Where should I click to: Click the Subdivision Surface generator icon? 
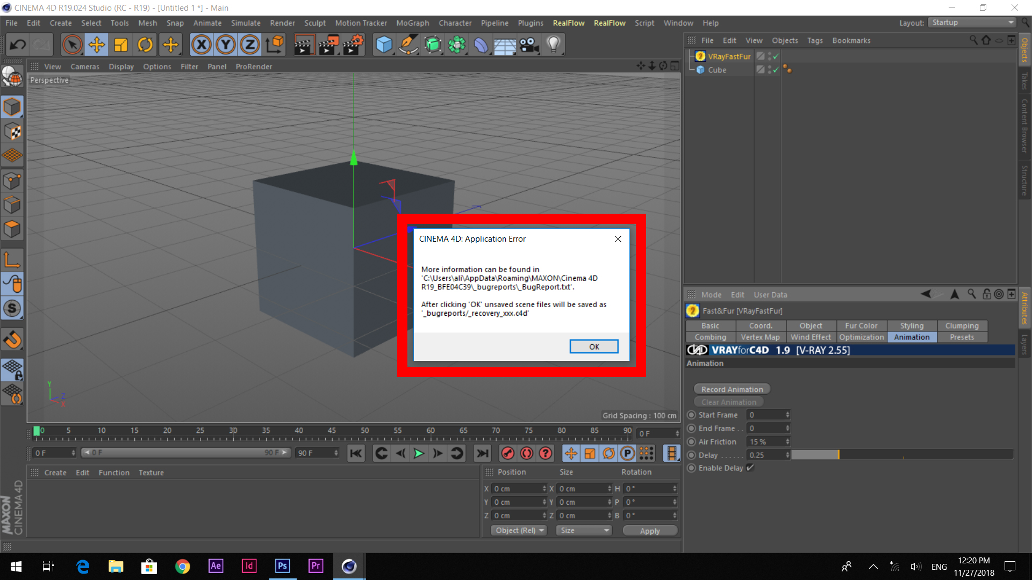pyautogui.click(x=433, y=45)
